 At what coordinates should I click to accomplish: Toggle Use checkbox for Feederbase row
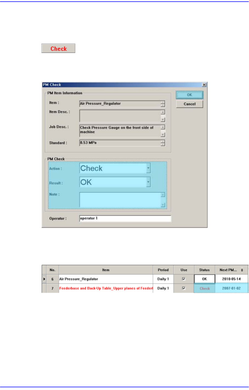pyautogui.click(x=184, y=288)
